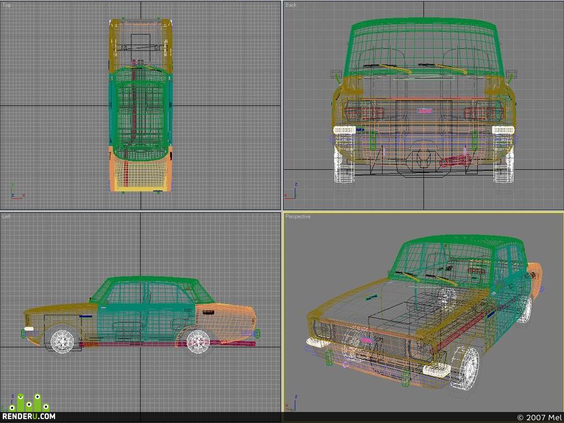Select the pink grille badge in Back viewport
This screenshot has height=423, width=564.
point(425,111)
